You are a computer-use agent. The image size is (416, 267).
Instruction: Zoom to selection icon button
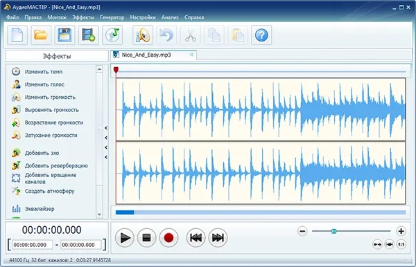tap(389, 244)
